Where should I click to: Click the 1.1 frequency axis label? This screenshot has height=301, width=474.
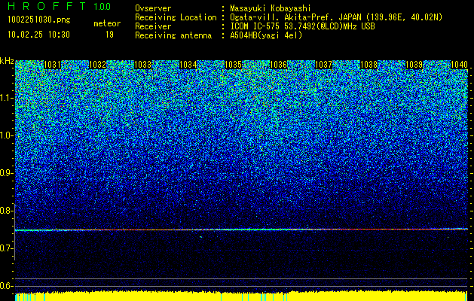(7, 98)
